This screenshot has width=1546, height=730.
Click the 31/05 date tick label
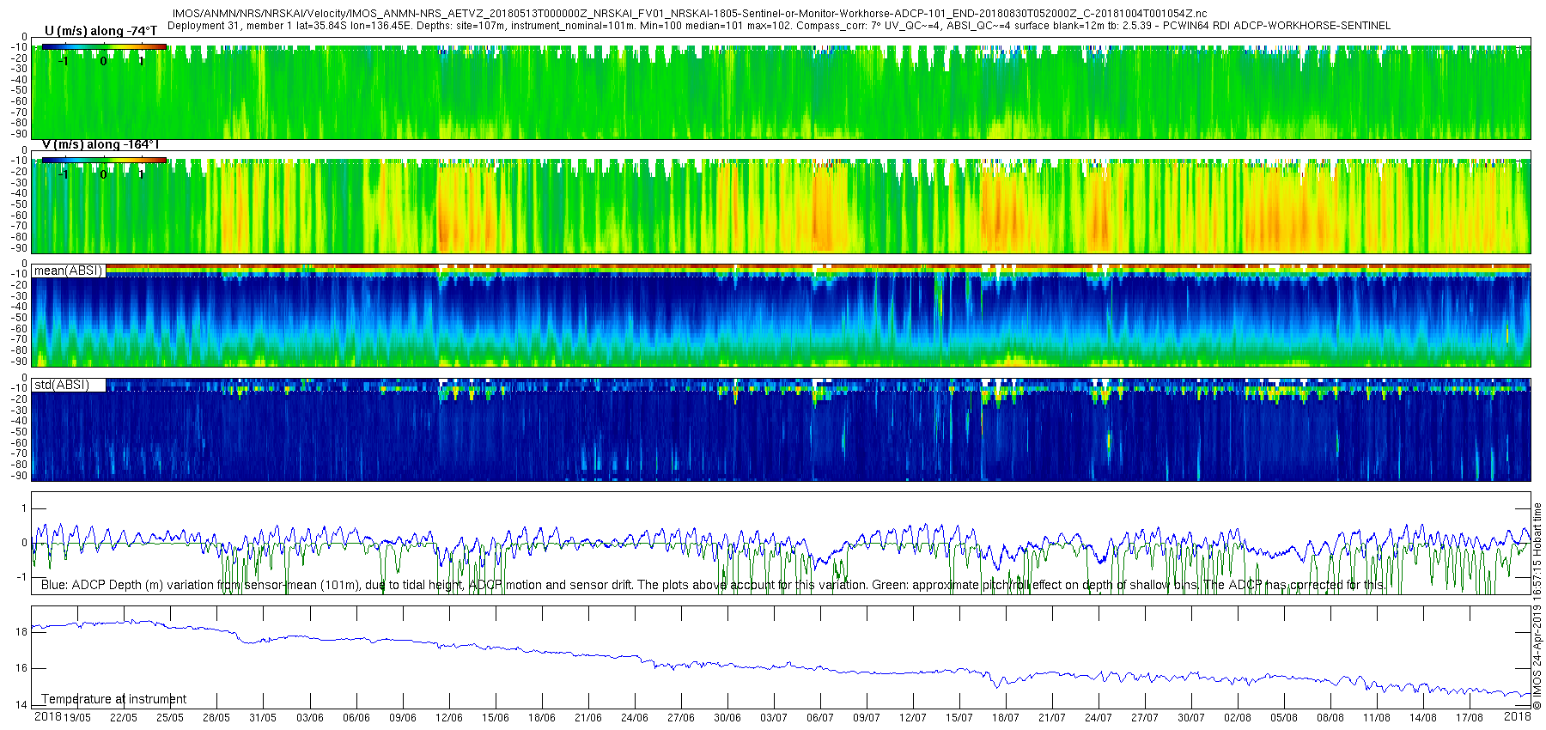pyautogui.click(x=263, y=717)
